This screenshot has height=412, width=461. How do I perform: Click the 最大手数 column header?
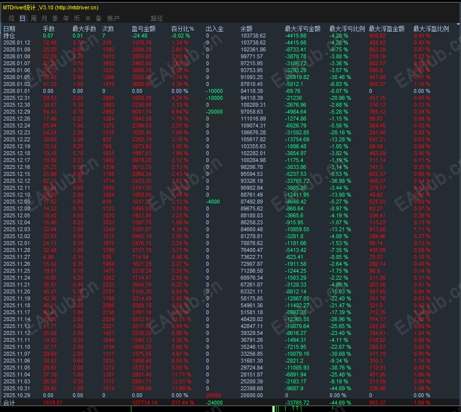(x=84, y=29)
